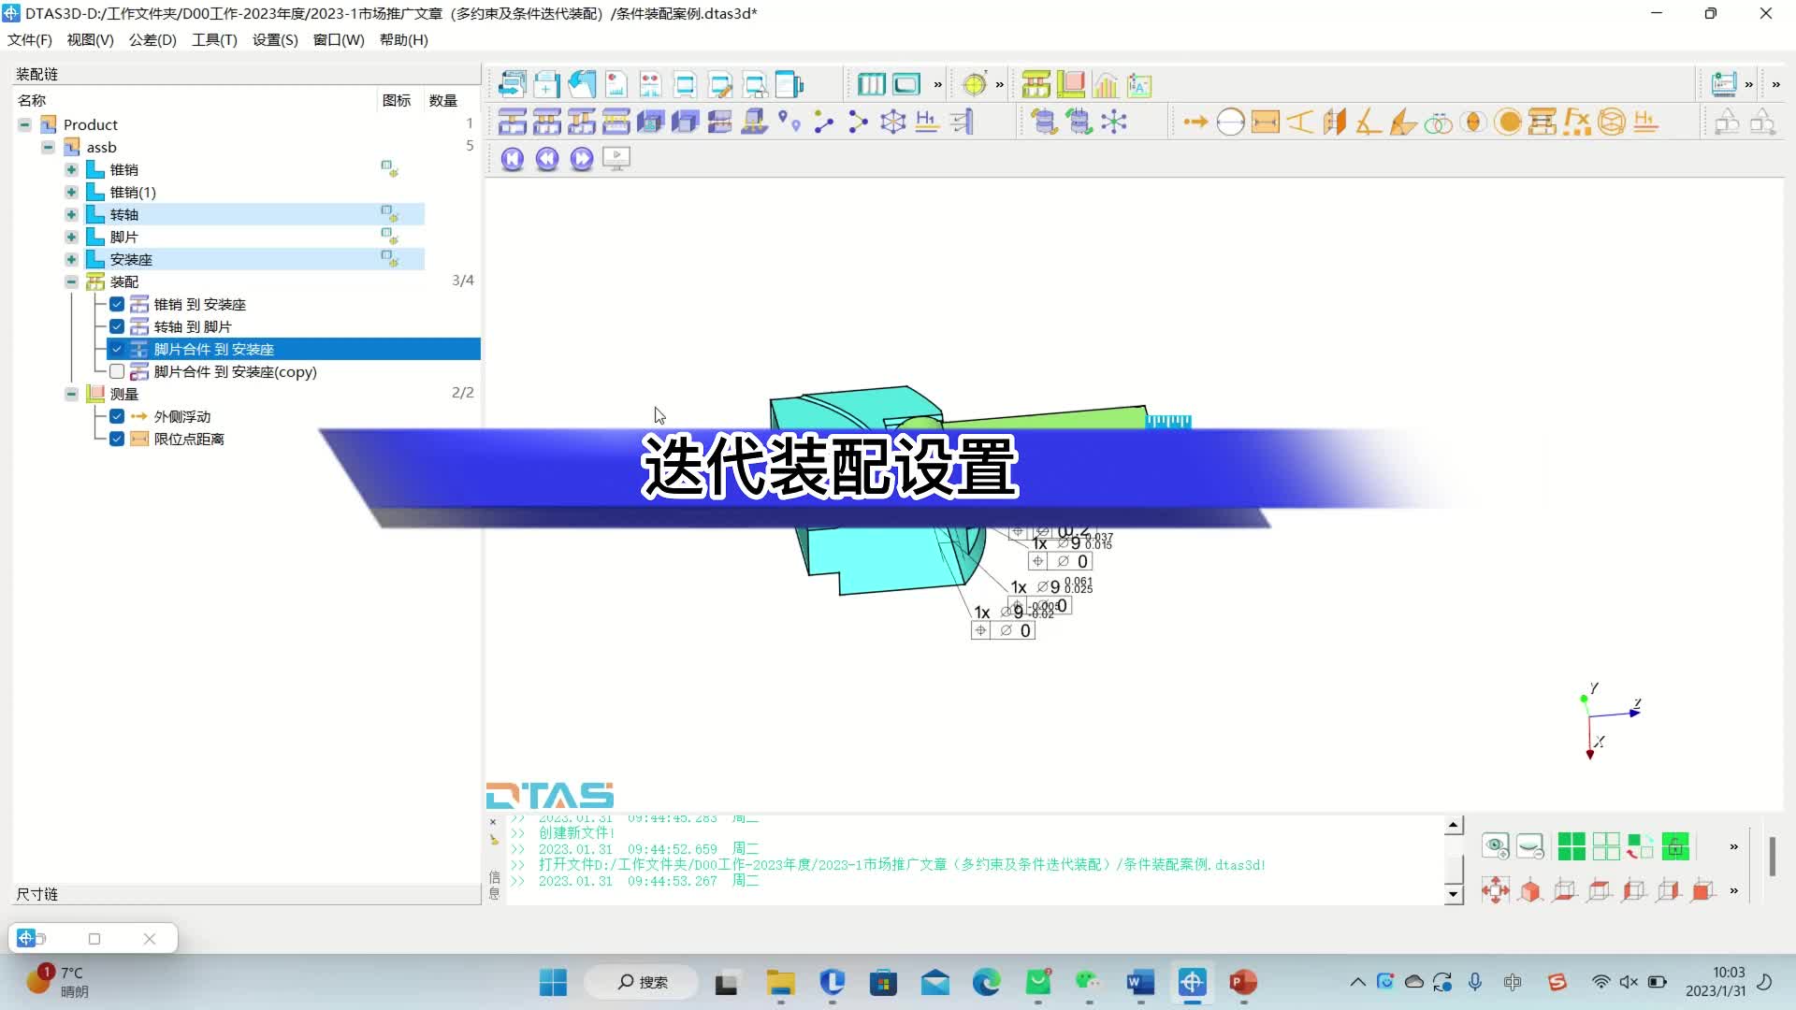The width and height of the screenshot is (1796, 1010).
Task: Click 帮助(H) menu item
Action: 403,41
